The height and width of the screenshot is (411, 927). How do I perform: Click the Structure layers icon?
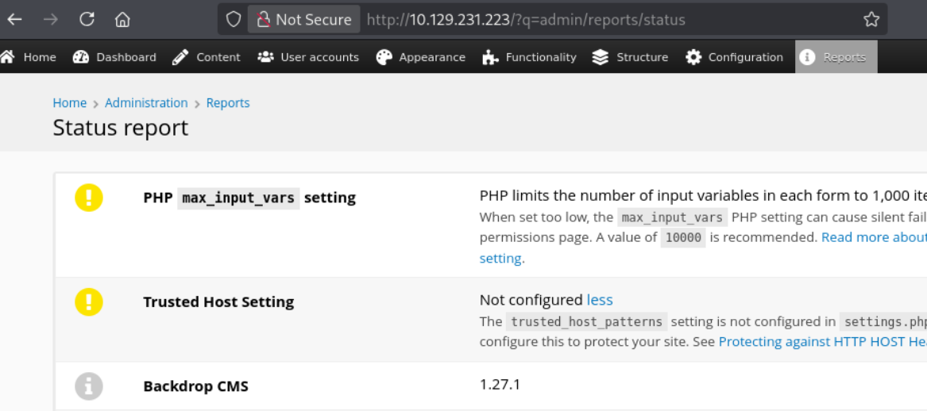(x=601, y=56)
